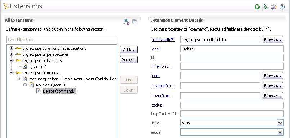This screenshot has height=138, width=290.
Task: Collapse the My Menu node
Action: point(25,85)
